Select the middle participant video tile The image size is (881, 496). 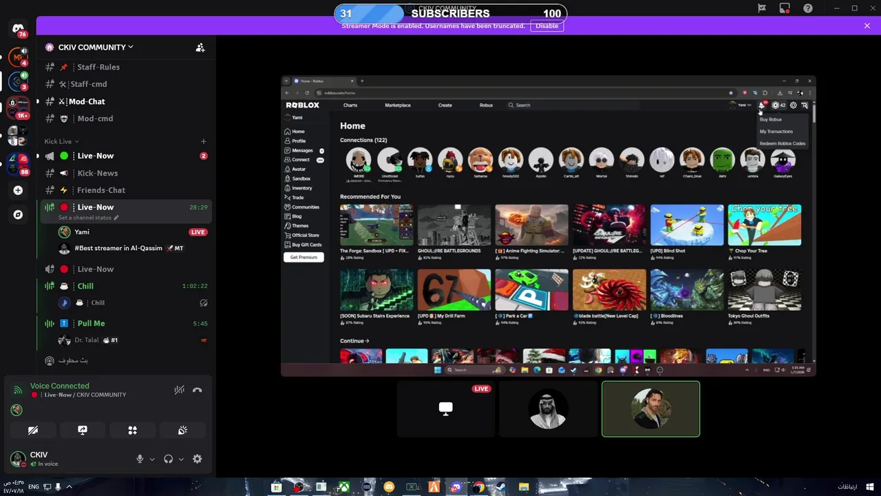pos(549,409)
